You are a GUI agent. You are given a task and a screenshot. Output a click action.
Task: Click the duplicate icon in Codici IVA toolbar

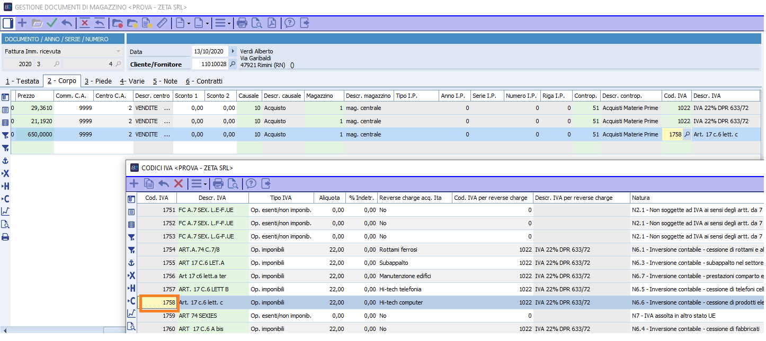[x=149, y=183]
